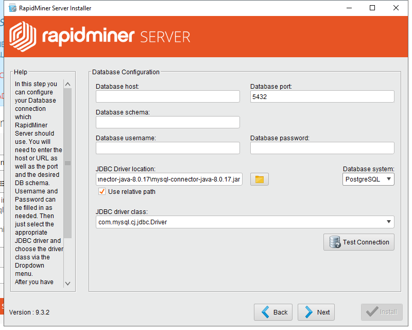Click the Database password field
412x330 pixels.
322,148
